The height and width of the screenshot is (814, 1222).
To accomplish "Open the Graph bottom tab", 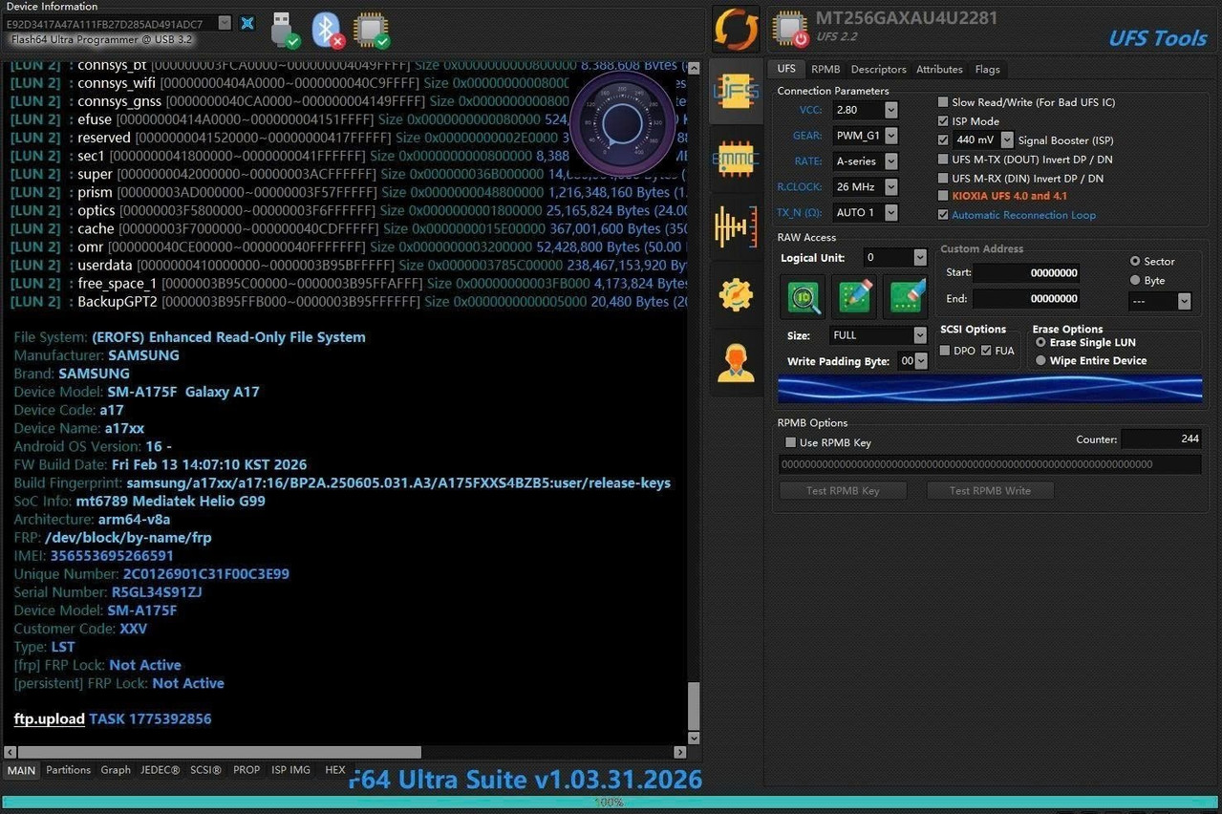I will (116, 770).
